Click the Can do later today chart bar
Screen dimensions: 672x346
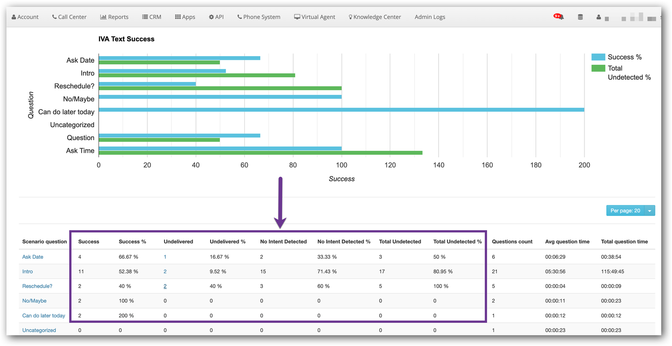[x=341, y=110]
